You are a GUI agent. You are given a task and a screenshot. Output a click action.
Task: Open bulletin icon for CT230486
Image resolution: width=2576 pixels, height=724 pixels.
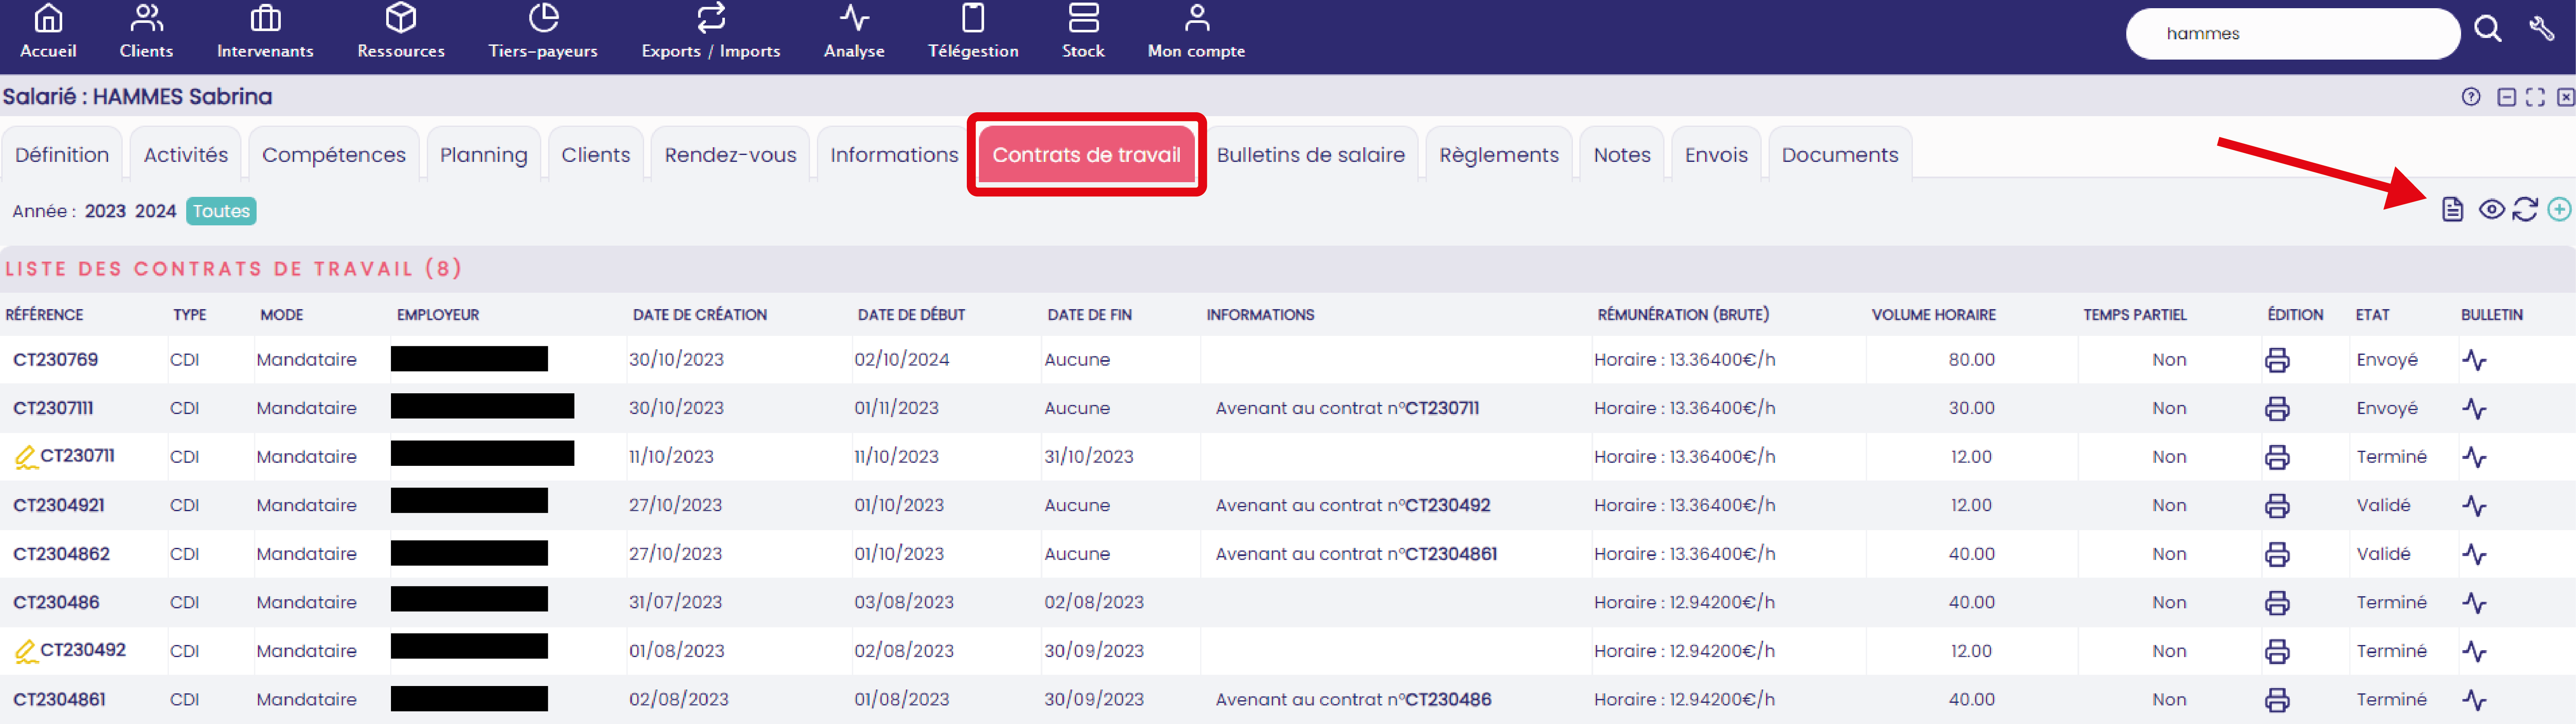pos(2474,603)
